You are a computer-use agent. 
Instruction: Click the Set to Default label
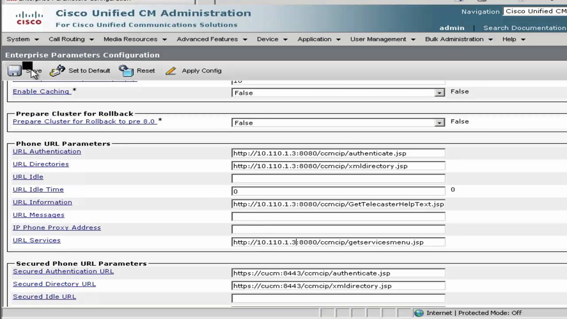tap(89, 70)
